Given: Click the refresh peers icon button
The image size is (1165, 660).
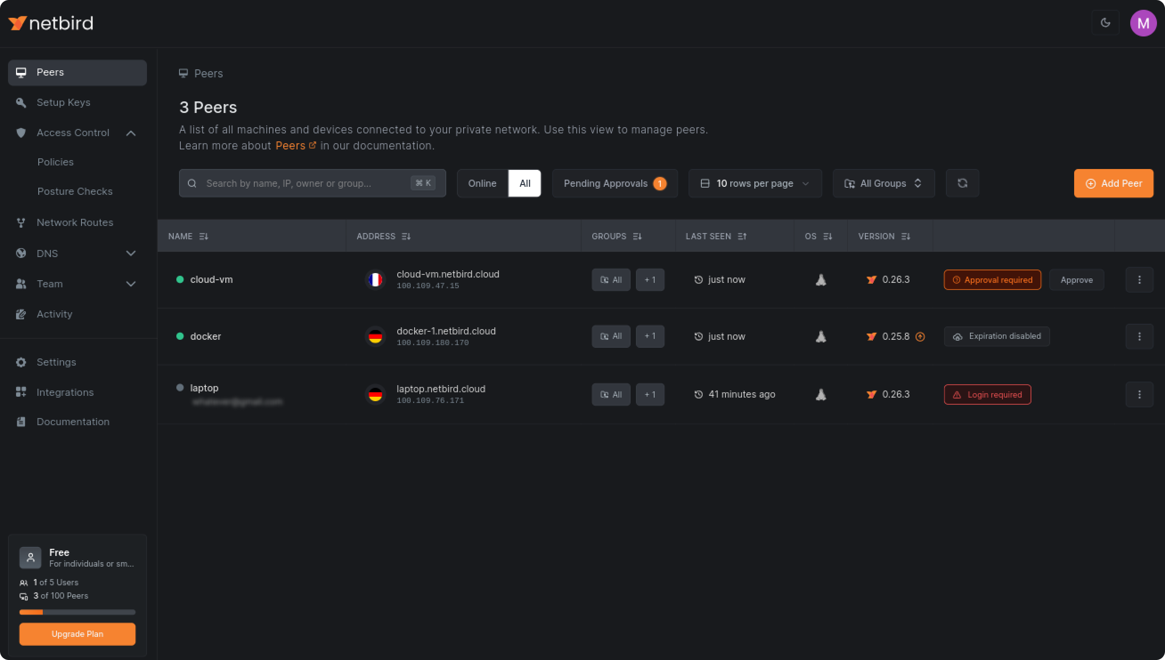Looking at the screenshot, I should [x=962, y=183].
